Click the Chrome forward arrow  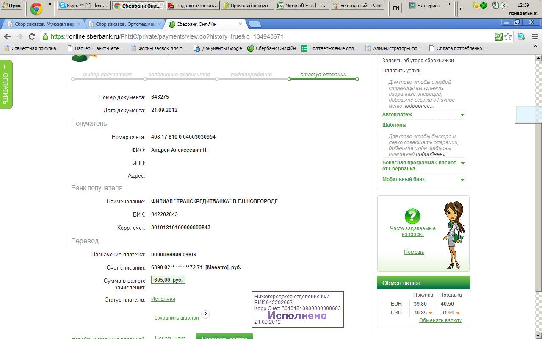[x=19, y=36]
